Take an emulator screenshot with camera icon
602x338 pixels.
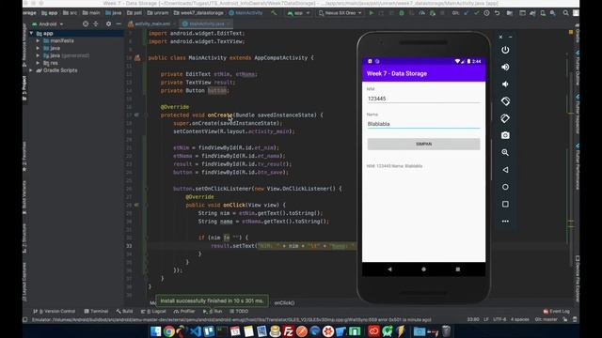point(505,135)
